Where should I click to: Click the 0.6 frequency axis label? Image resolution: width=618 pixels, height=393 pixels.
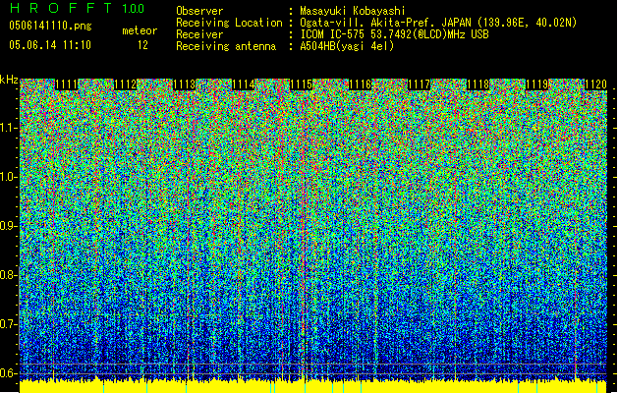8,373
